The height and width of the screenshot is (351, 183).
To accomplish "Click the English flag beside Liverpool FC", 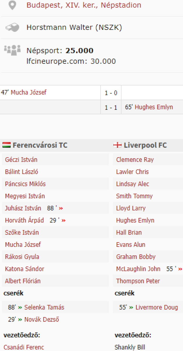I will pyautogui.click(x=117, y=145).
